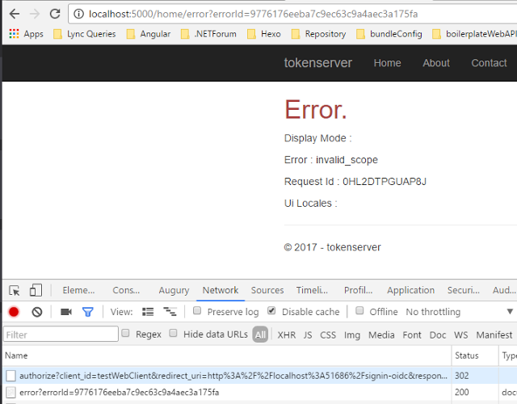Switch to large request rows view icon
517x404 pixels.
tap(148, 312)
